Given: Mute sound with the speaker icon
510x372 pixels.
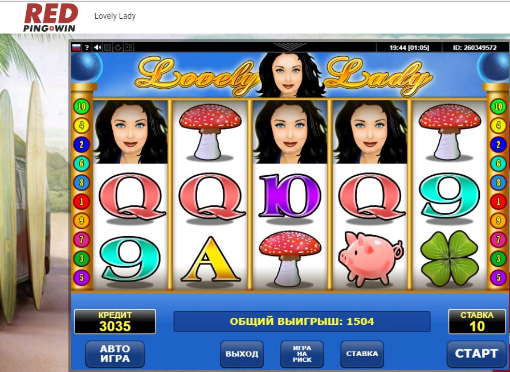Looking at the screenshot, I should [97, 47].
